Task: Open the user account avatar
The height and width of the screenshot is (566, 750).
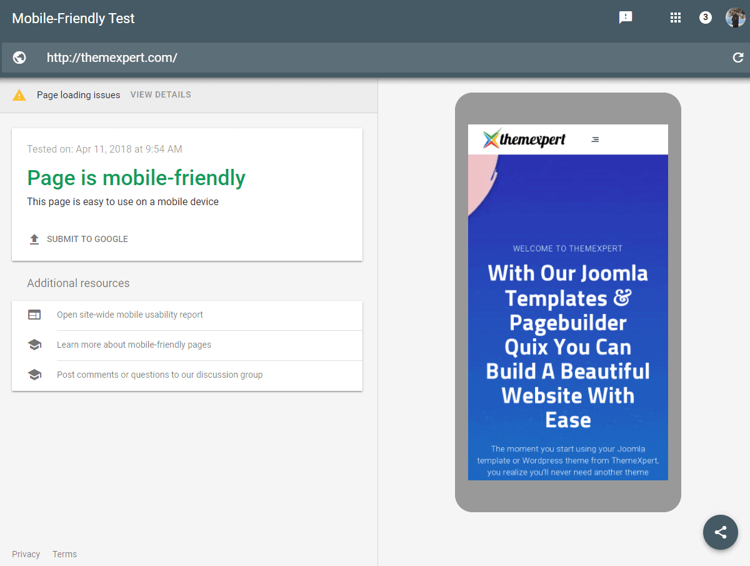Action: [735, 18]
